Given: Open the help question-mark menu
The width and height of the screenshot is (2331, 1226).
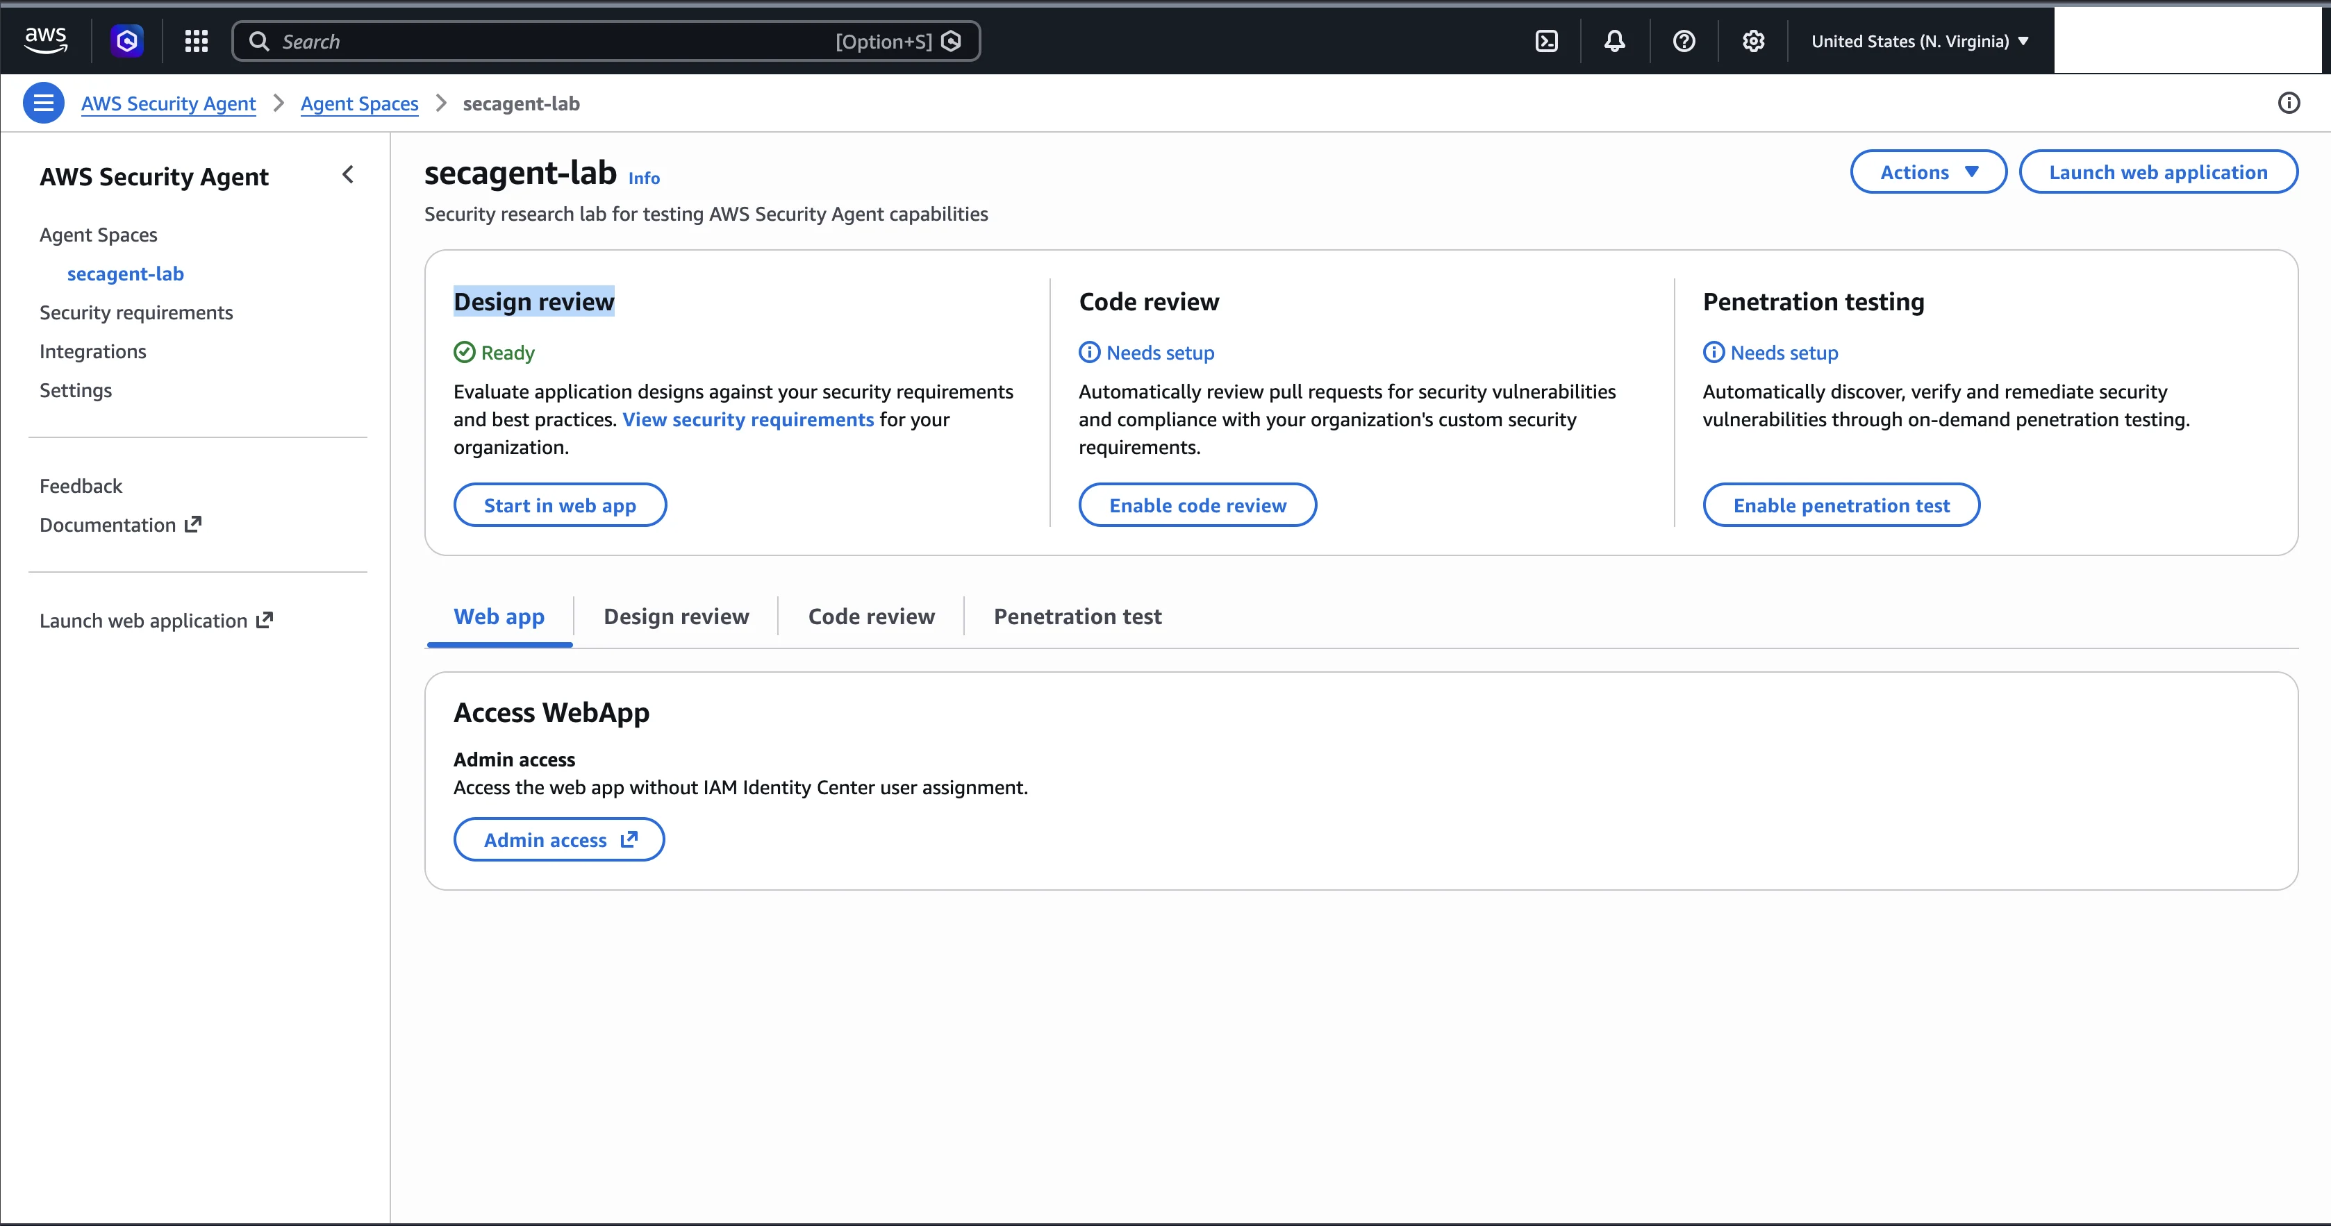Looking at the screenshot, I should point(1684,42).
